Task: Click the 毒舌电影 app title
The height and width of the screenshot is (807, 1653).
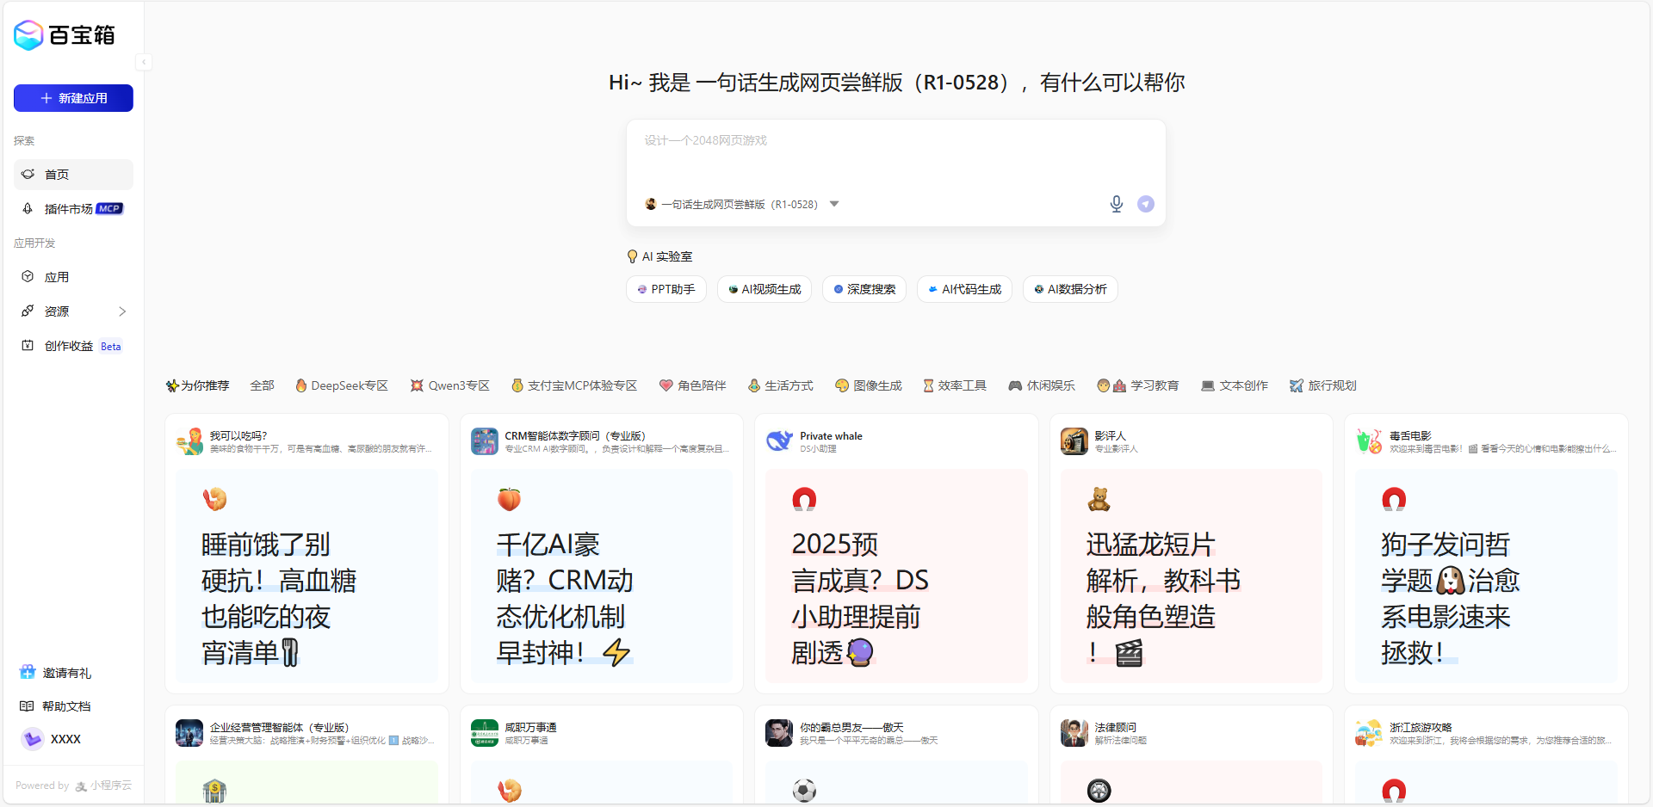Action: tap(1410, 435)
